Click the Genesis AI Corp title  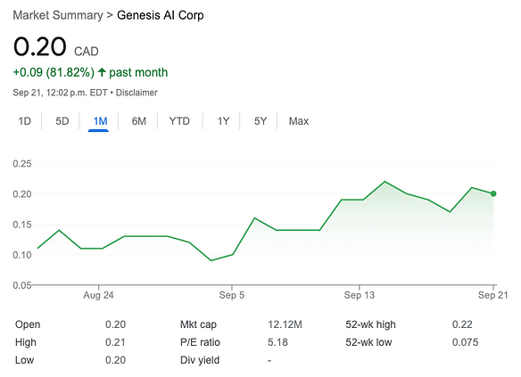coord(161,15)
